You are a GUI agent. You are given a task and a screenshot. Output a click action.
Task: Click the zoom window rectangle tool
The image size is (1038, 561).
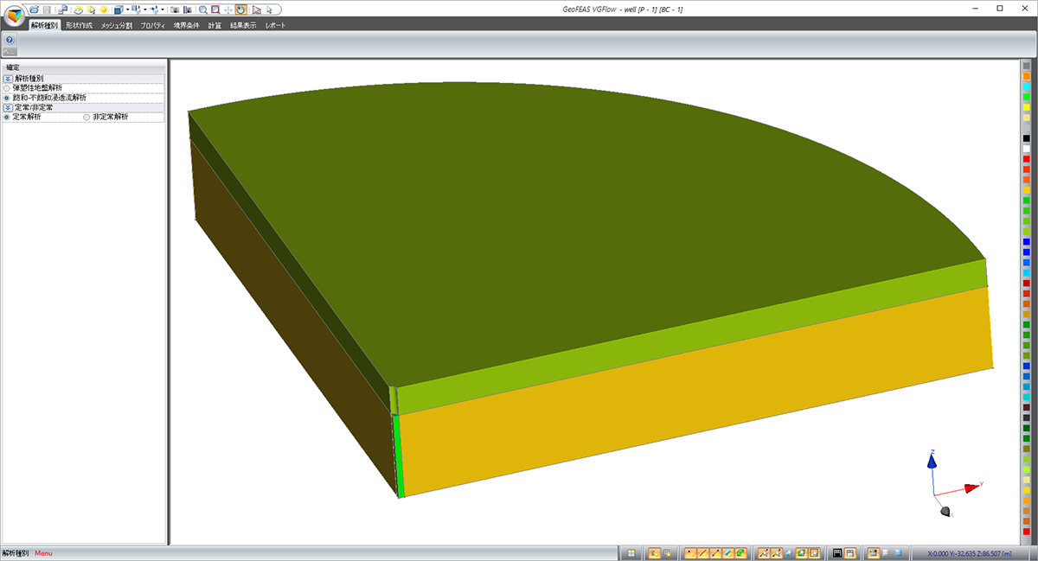click(x=215, y=9)
